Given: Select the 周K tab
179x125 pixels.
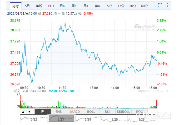Looking at the screenshot, I should tap(74, 6).
